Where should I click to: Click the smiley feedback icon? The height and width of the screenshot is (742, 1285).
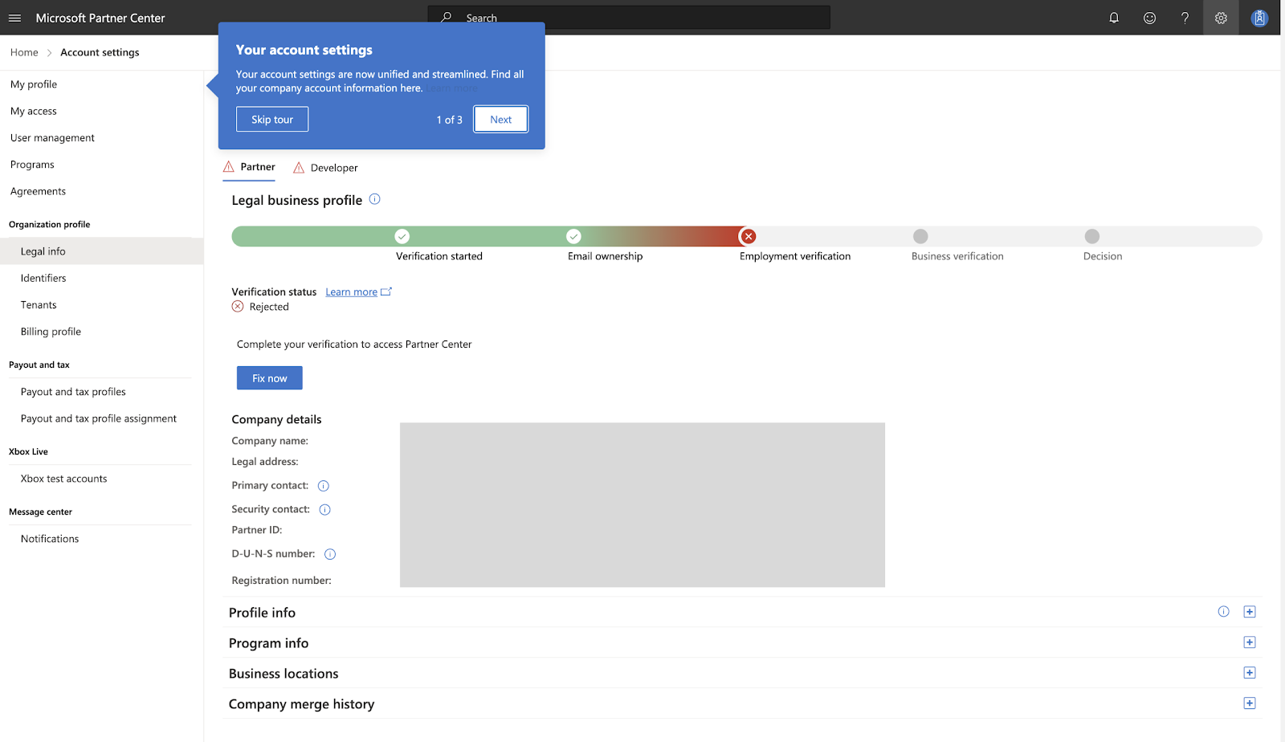(1149, 18)
